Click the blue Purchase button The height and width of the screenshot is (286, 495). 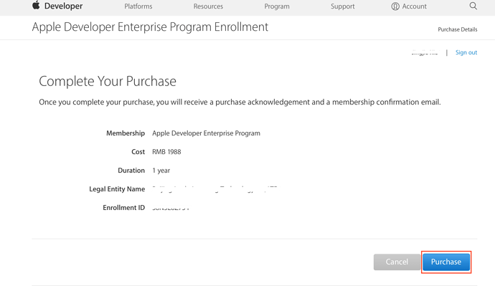click(446, 262)
